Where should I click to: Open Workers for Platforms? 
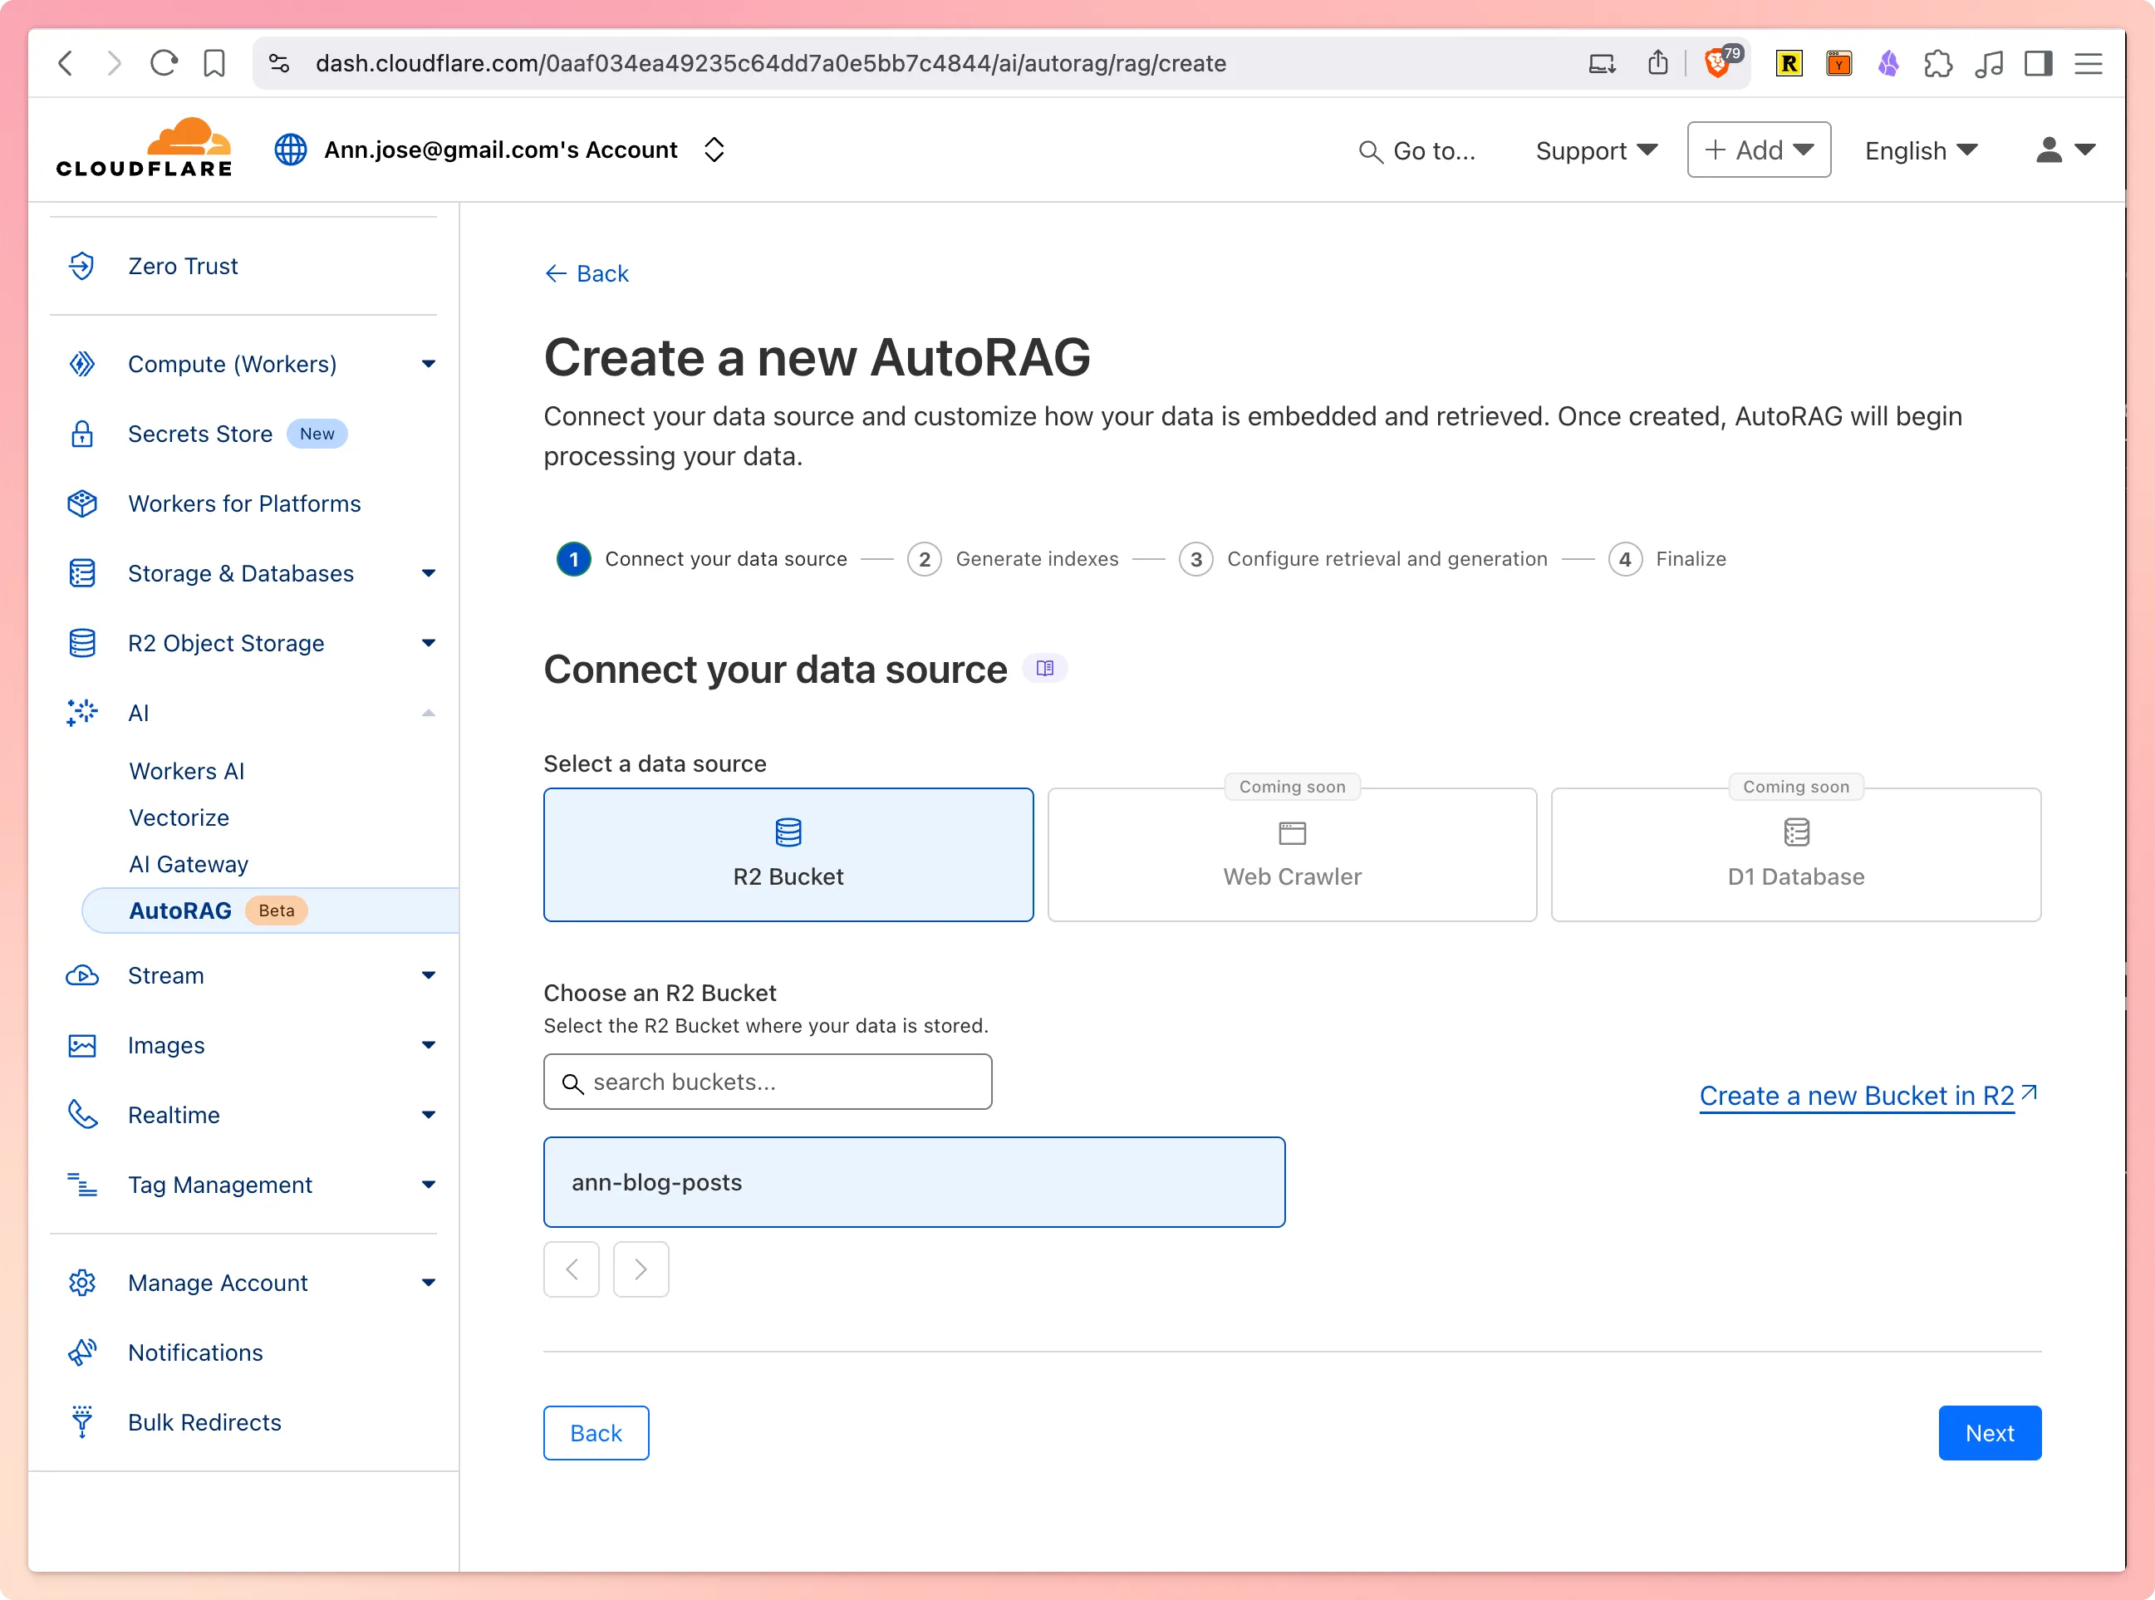[x=244, y=503]
